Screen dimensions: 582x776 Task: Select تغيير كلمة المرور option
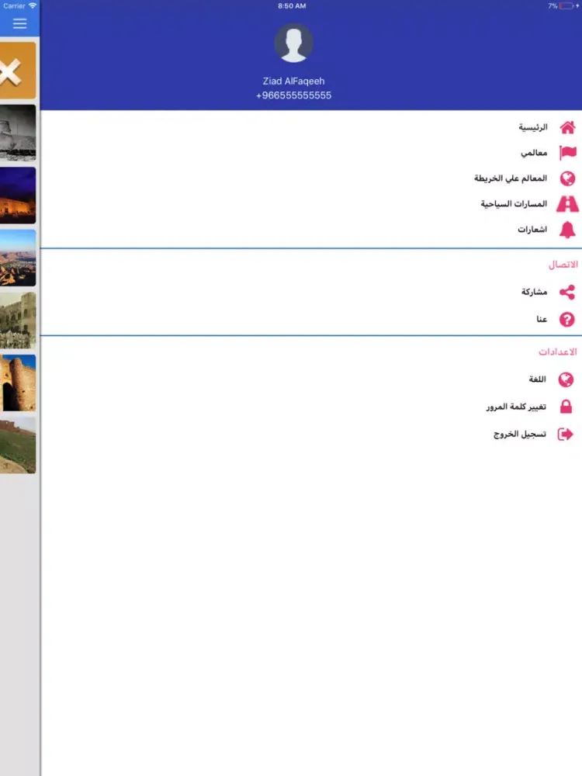coord(516,407)
